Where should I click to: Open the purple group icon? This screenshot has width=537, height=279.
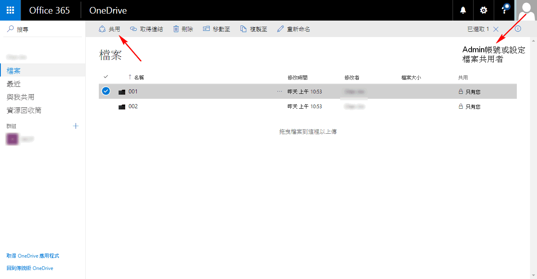[x=13, y=139]
